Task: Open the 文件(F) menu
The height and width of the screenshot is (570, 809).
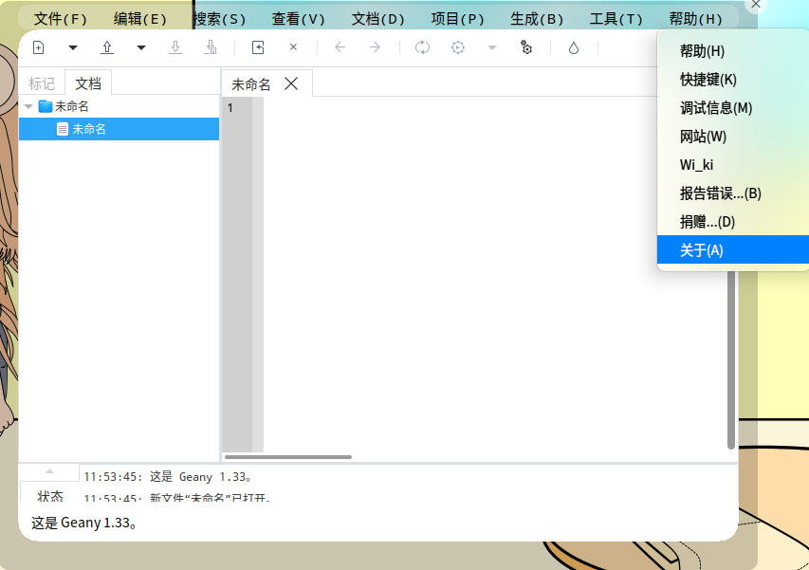Action: coord(60,19)
